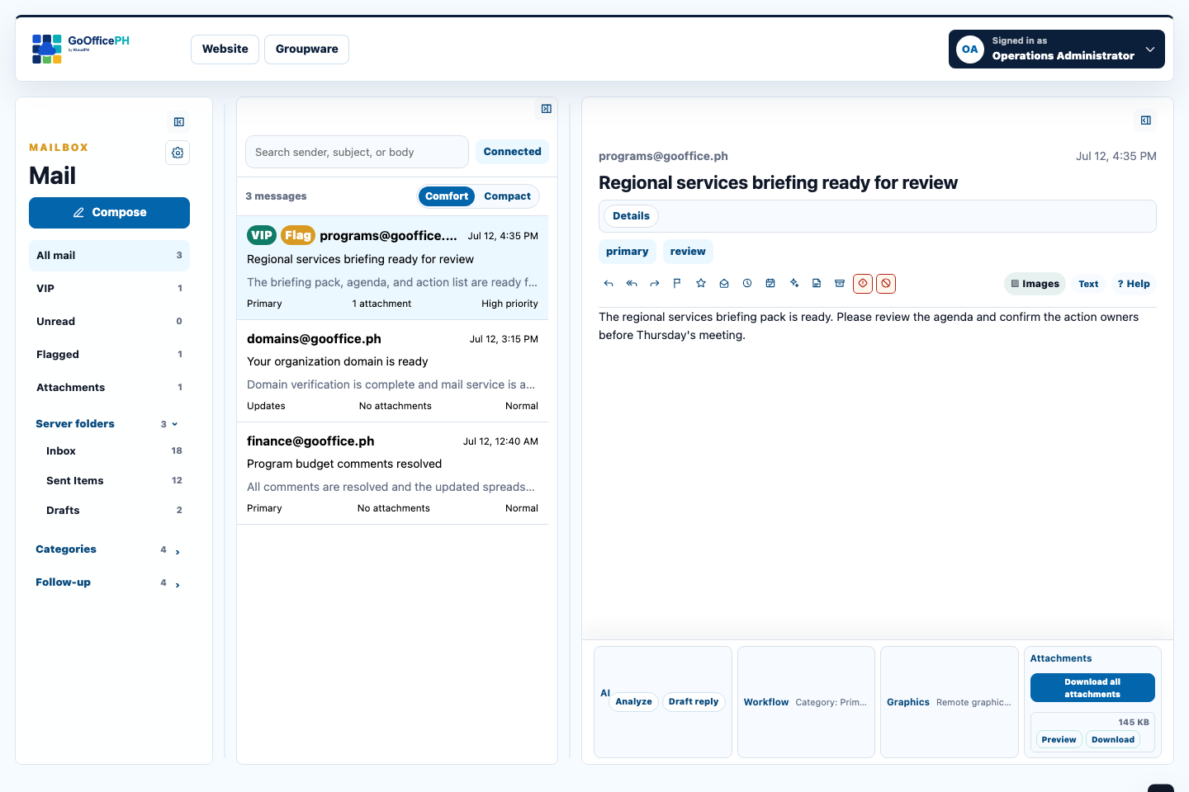The height and width of the screenshot is (792, 1189).
Task: Collapse the Server folders section
Action: [107, 424]
